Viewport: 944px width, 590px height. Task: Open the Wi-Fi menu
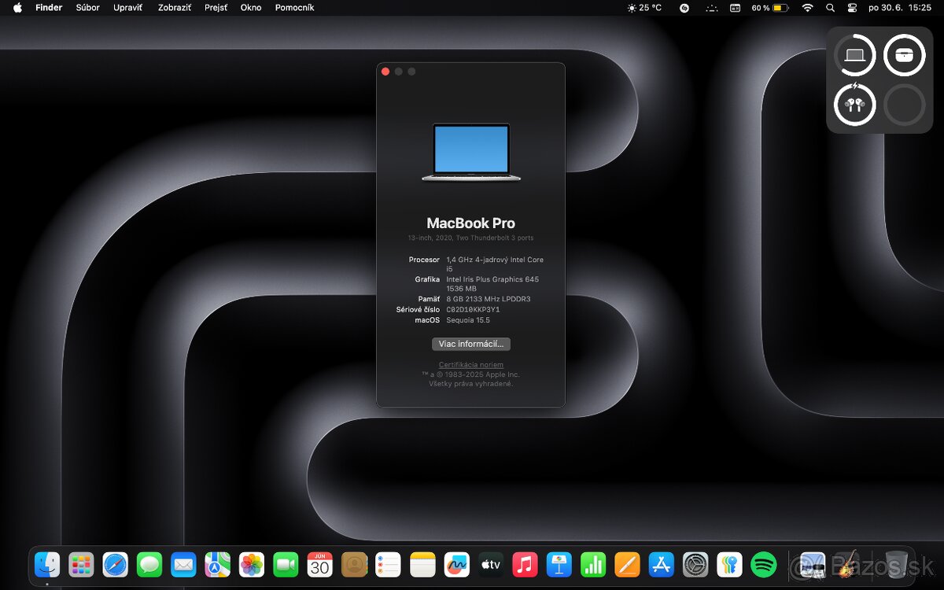pyautogui.click(x=807, y=8)
